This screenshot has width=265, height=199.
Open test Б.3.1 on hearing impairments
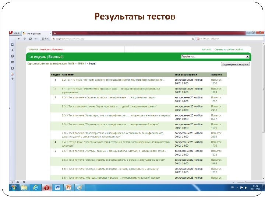[x=109, y=98]
